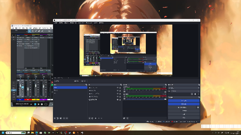241x135 pixels.
Task: Open the first menu in OBS menu bar
Action: pyautogui.click(x=56, y=23)
